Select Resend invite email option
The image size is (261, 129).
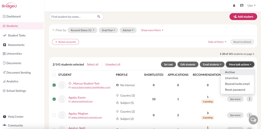pos(238,84)
